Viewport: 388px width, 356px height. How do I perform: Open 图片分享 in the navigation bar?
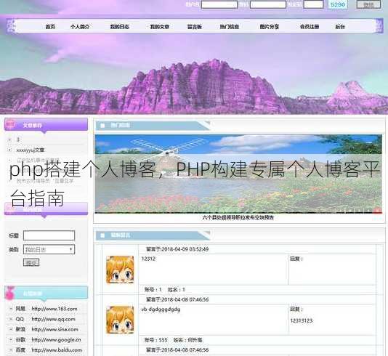tap(270, 26)
